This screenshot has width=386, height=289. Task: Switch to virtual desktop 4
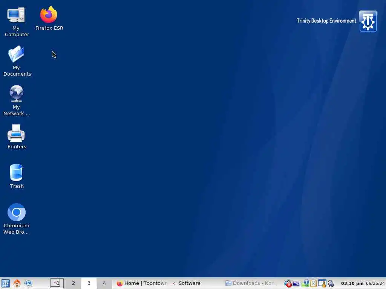click(104, 283)
